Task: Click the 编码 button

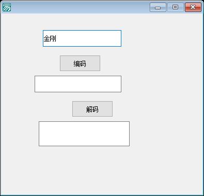Action: click(80, 63)
